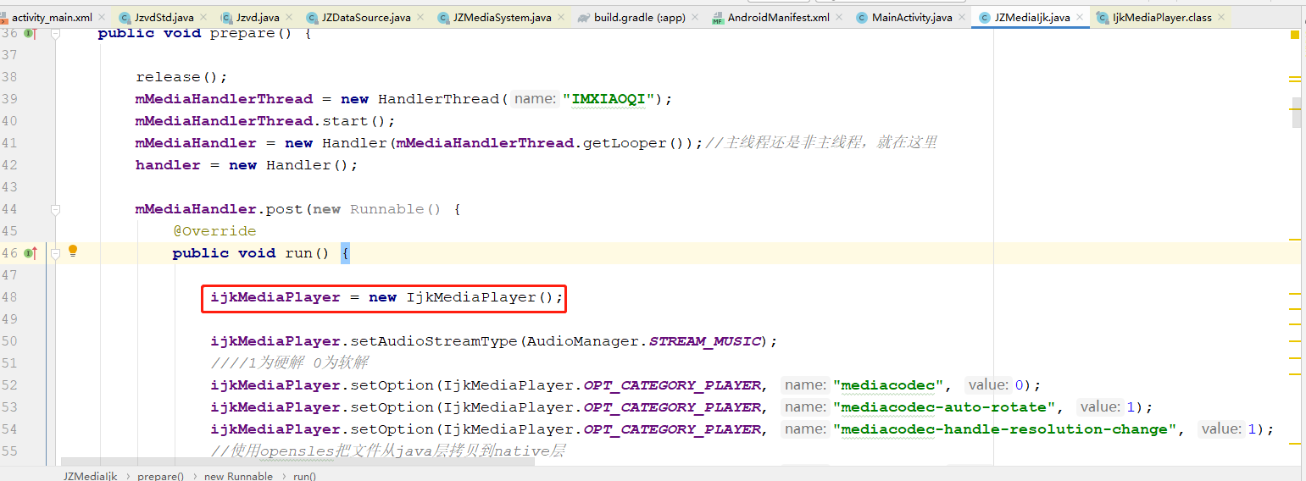Click the Chinese comment on line 41
Viewport: 1306px width, 481px height.
[820, 143]
